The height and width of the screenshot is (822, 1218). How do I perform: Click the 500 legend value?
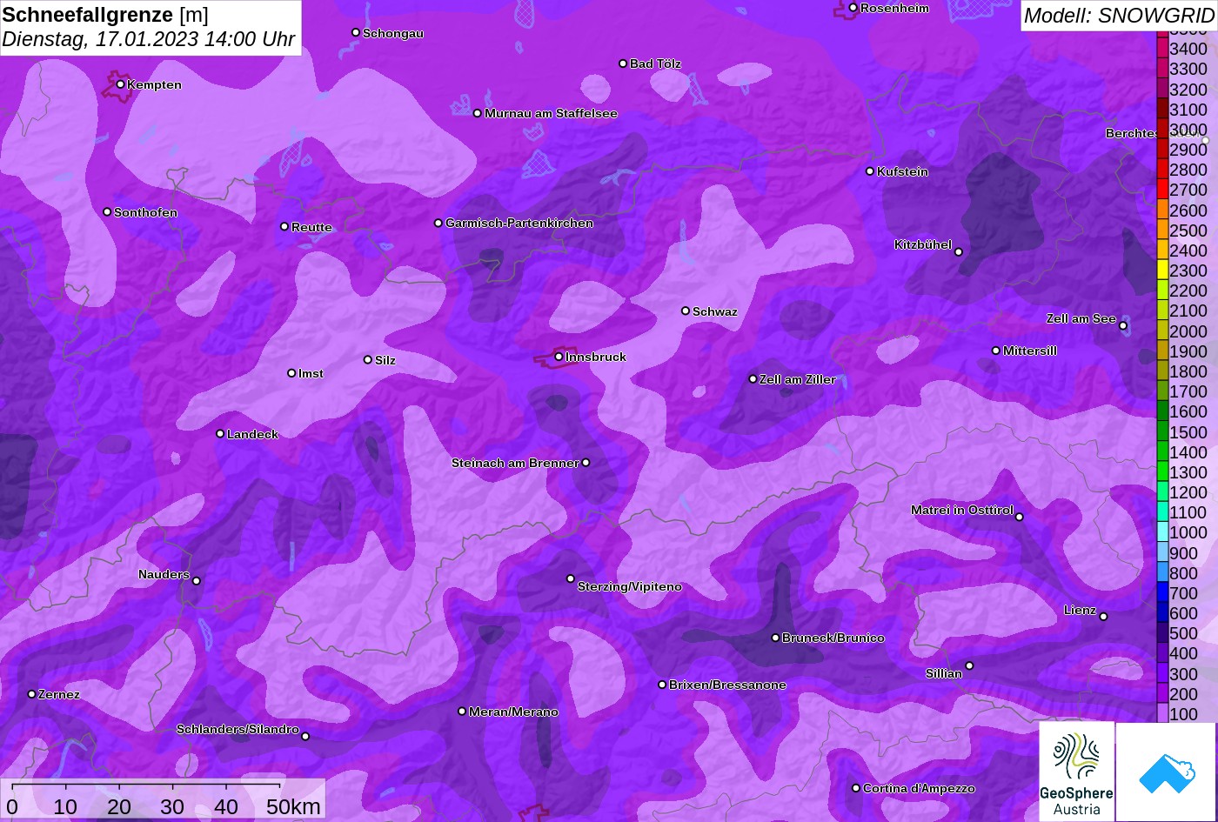[1183, 633]
